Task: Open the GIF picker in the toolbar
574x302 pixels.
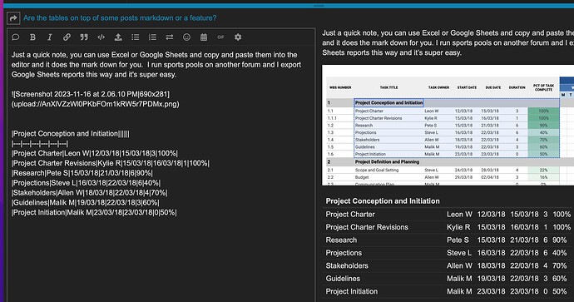Action: tap(220, 37)
